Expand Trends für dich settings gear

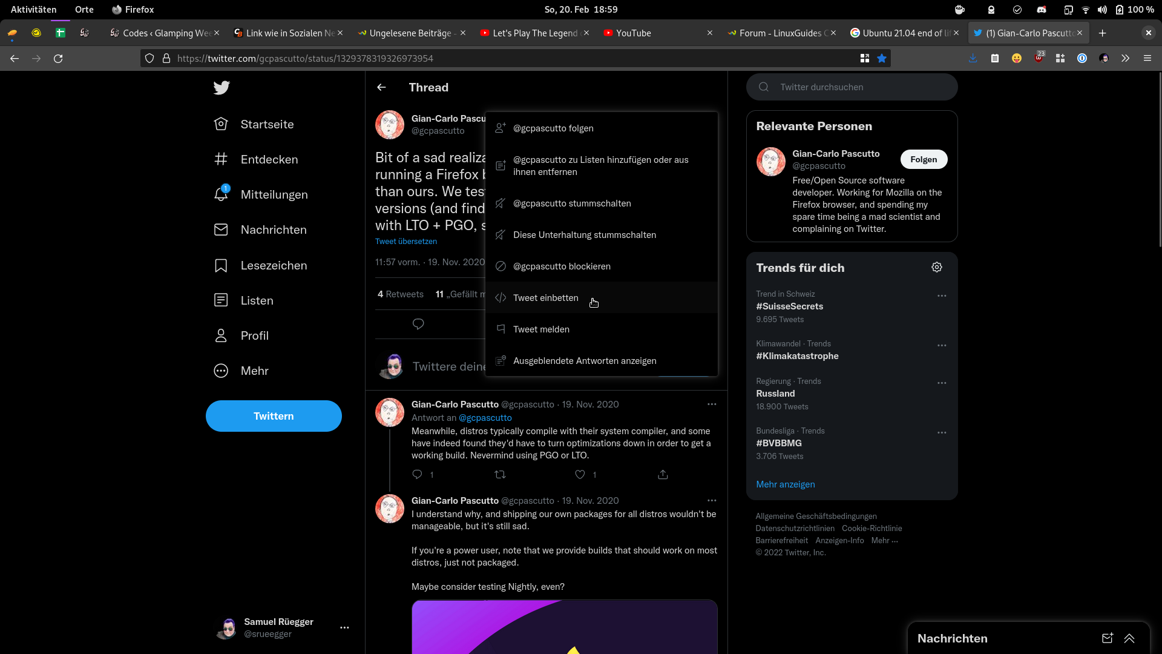tap(937, 268)
